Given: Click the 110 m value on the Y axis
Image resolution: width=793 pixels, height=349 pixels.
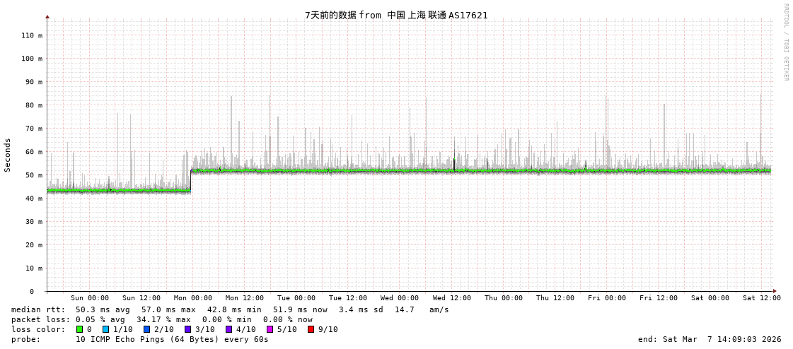Looking at the screenshot, I should (32, 35).
